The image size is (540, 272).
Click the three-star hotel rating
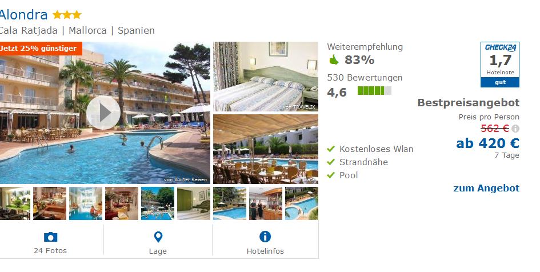tap(67, 15)
